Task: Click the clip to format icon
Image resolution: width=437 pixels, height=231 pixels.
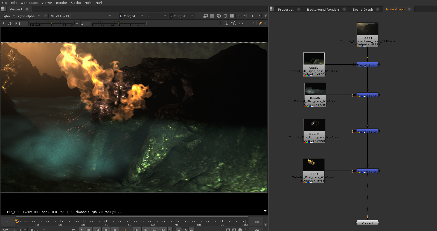Action: [x=206, y=16]
